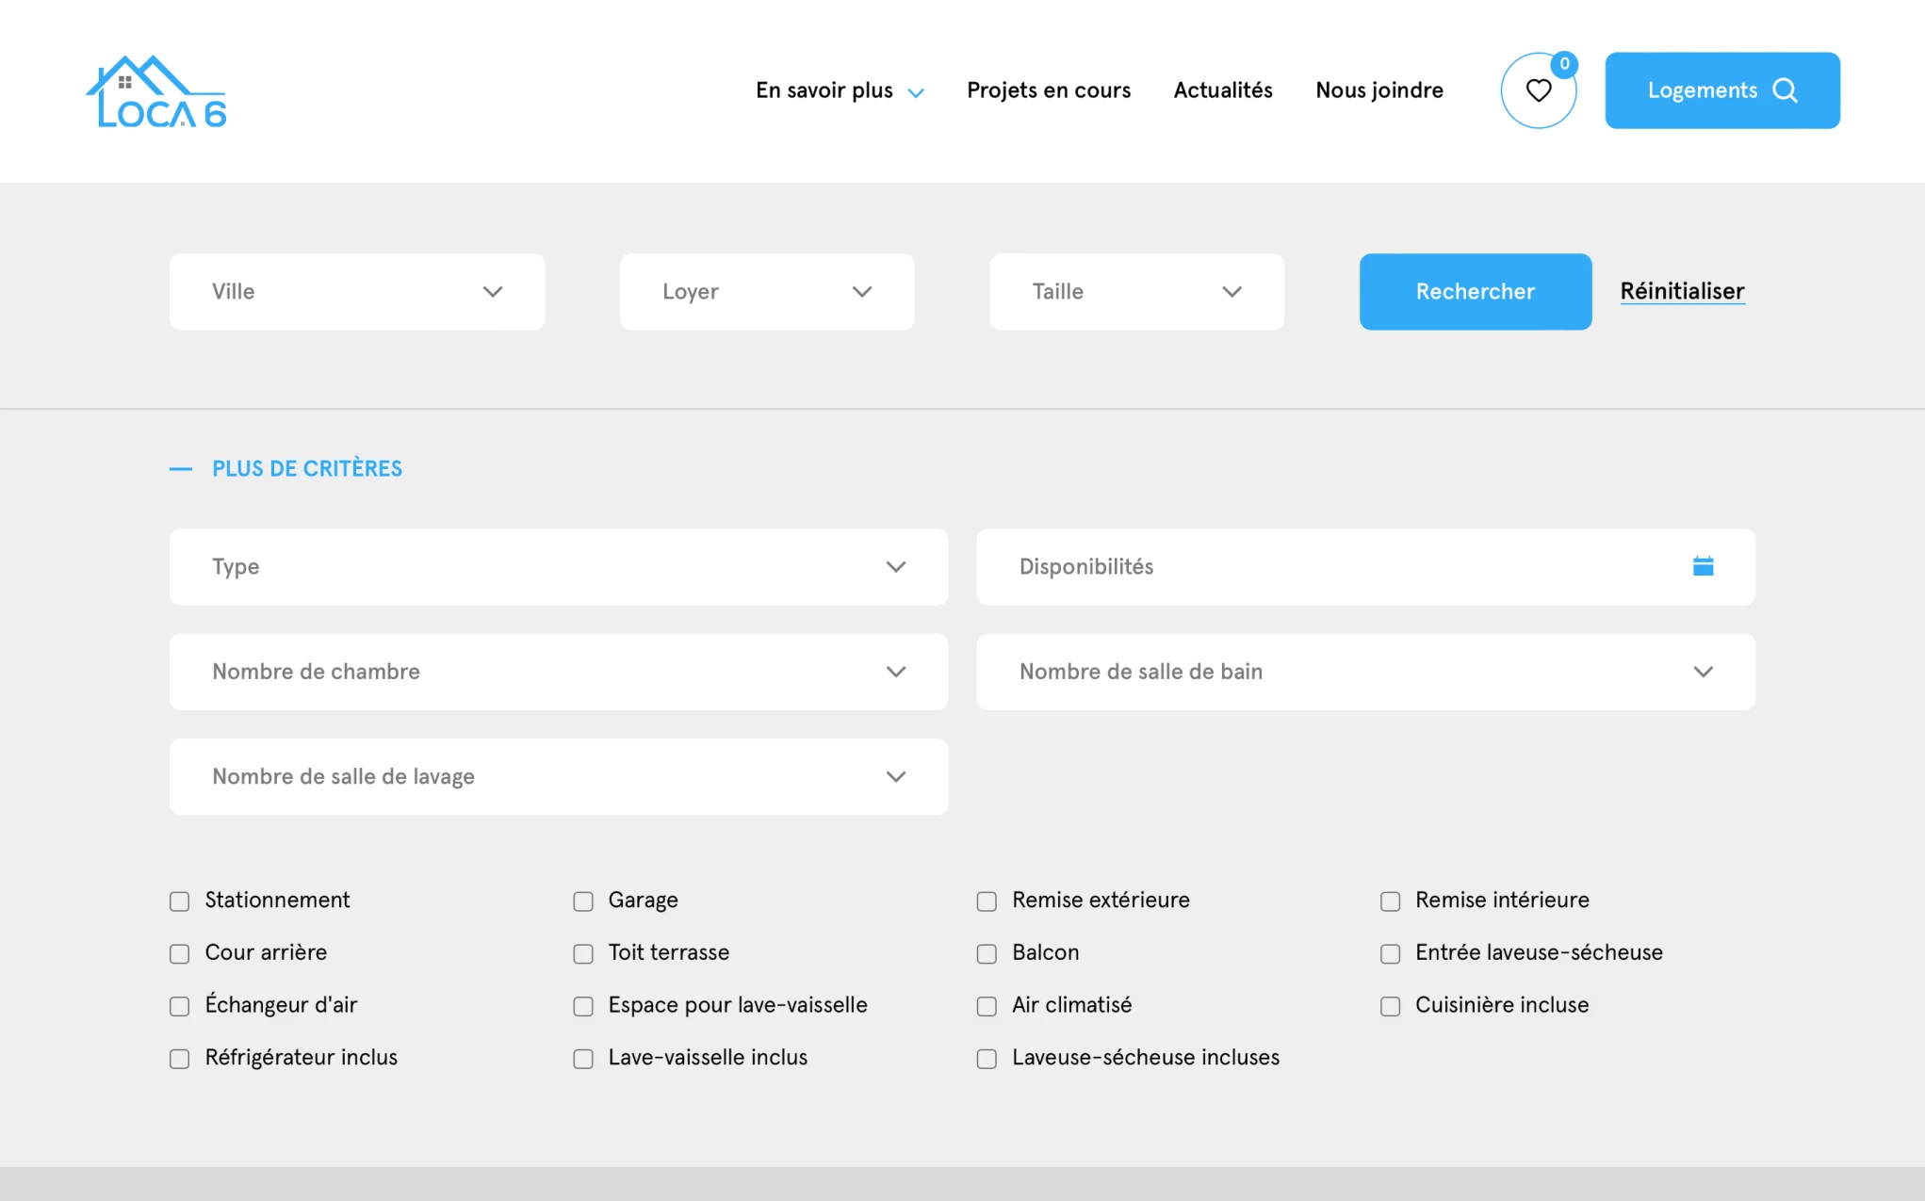Enable the Balcon checkbox

click(x=987, y=954)
